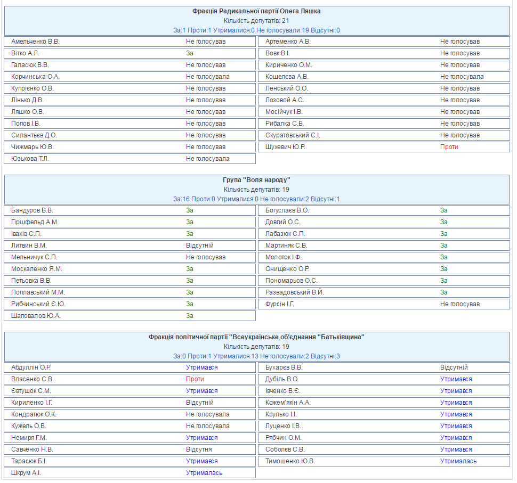Viewport: 517px width, 483px height.
Task: Open the Група "Воля народу" header
Action: tap(256, 180)
